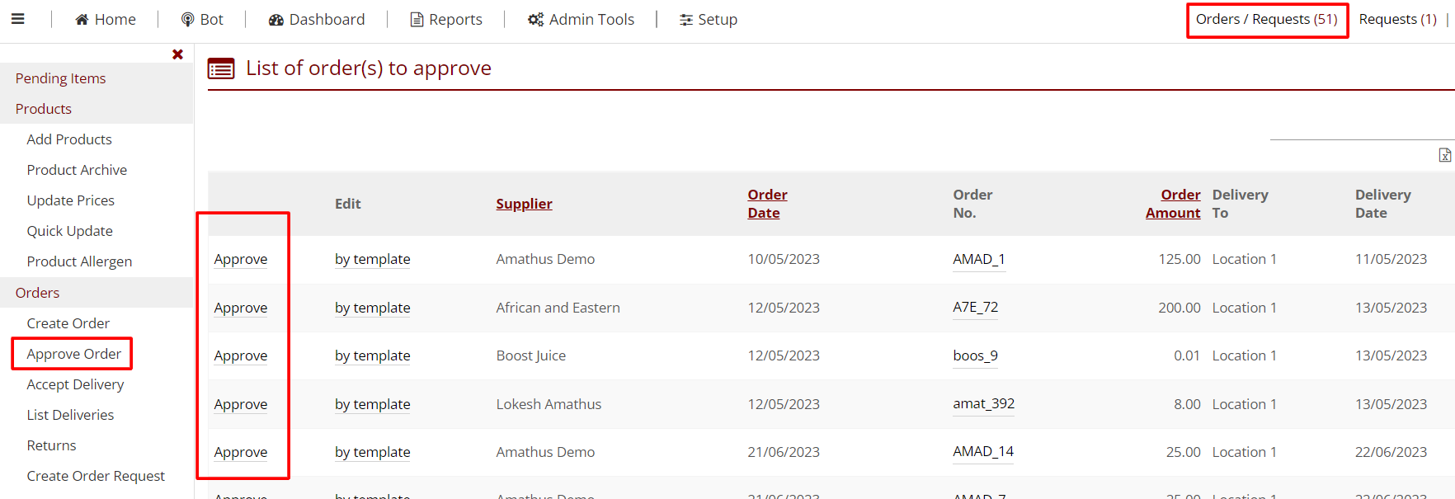Click the hamburger menu icon

pyautogui.click(x=17, y=19)
